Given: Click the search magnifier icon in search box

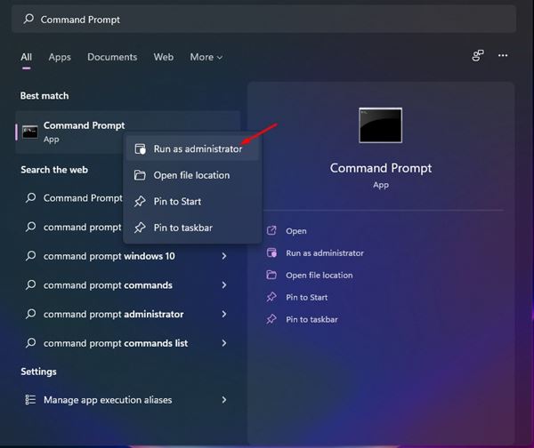Looking at the screenshot, I should click(x=29, y=19).
